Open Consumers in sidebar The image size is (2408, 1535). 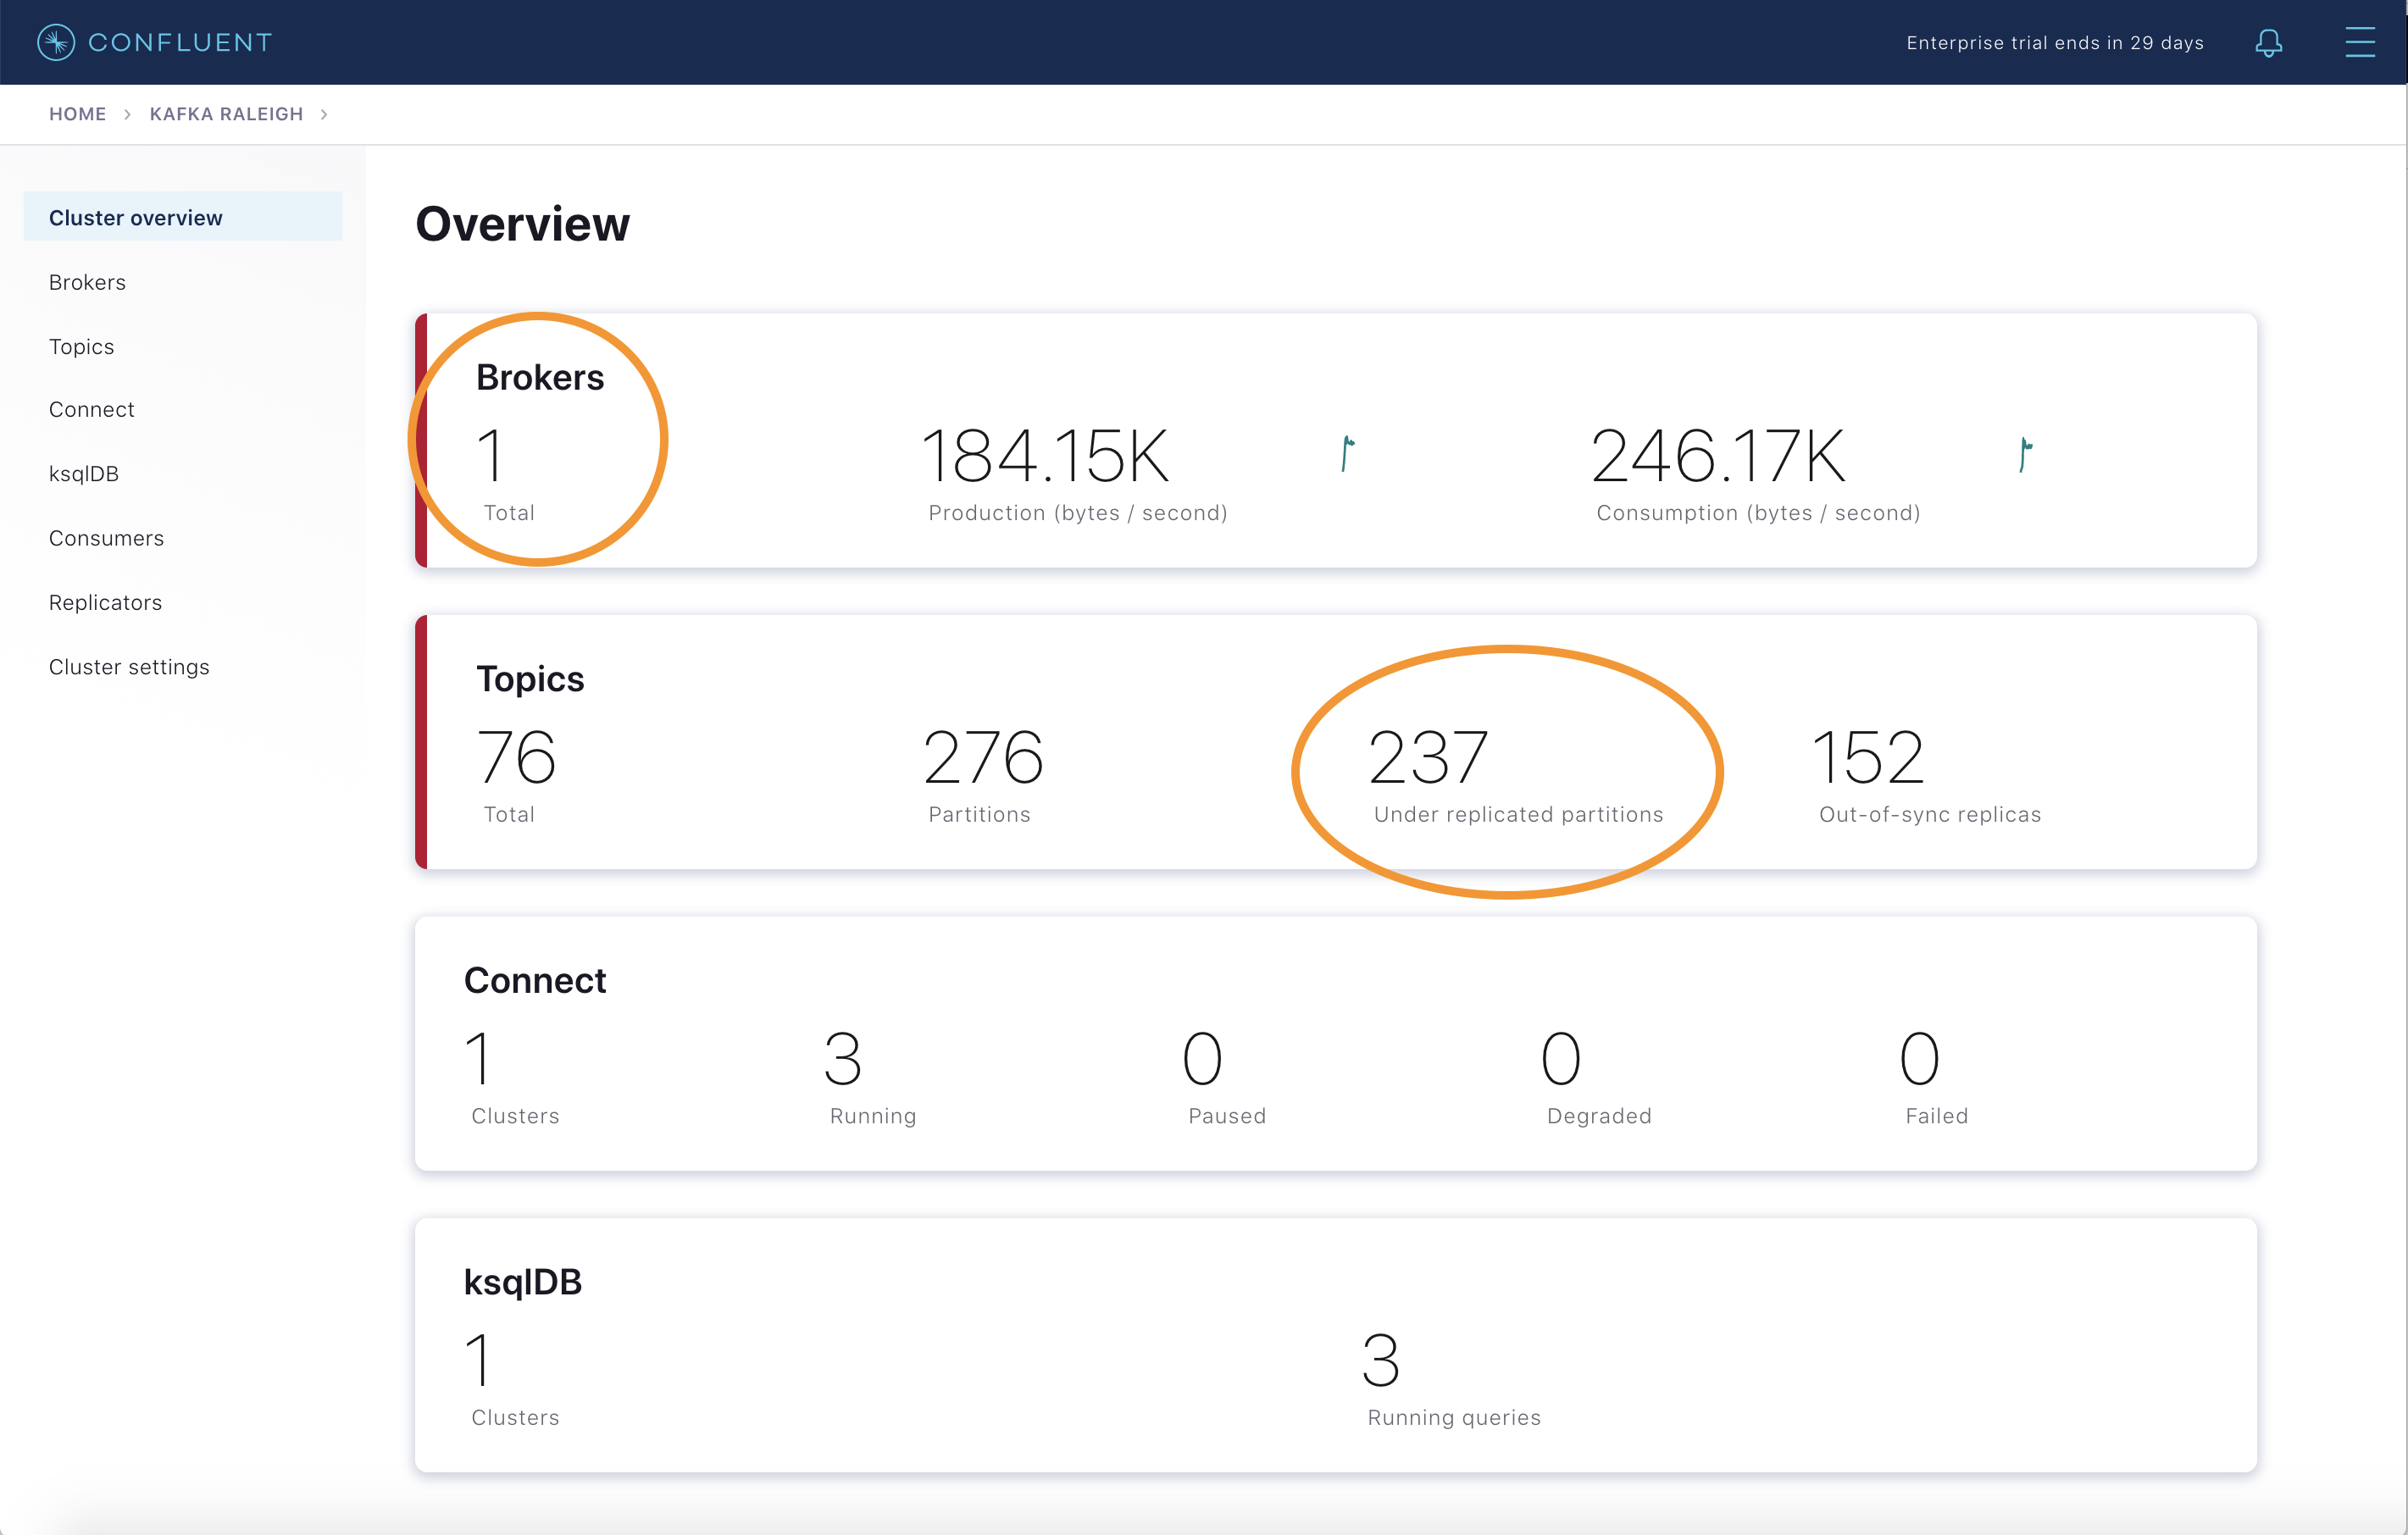coord(106,538)
